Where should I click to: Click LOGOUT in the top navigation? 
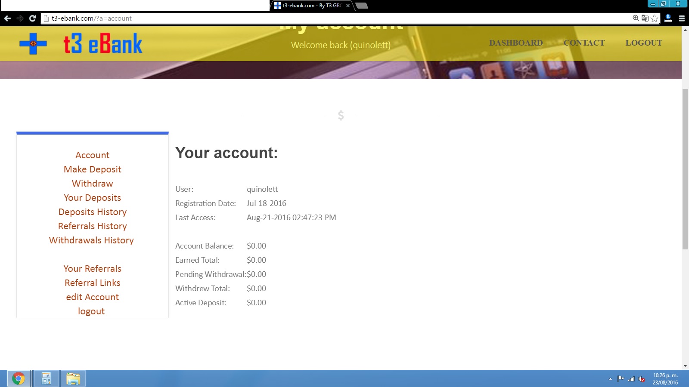pos(643,43)
